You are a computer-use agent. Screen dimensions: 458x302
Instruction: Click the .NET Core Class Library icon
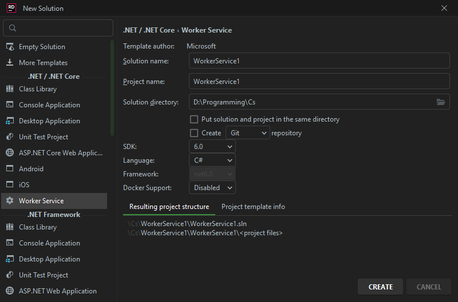tap(10, 89)
